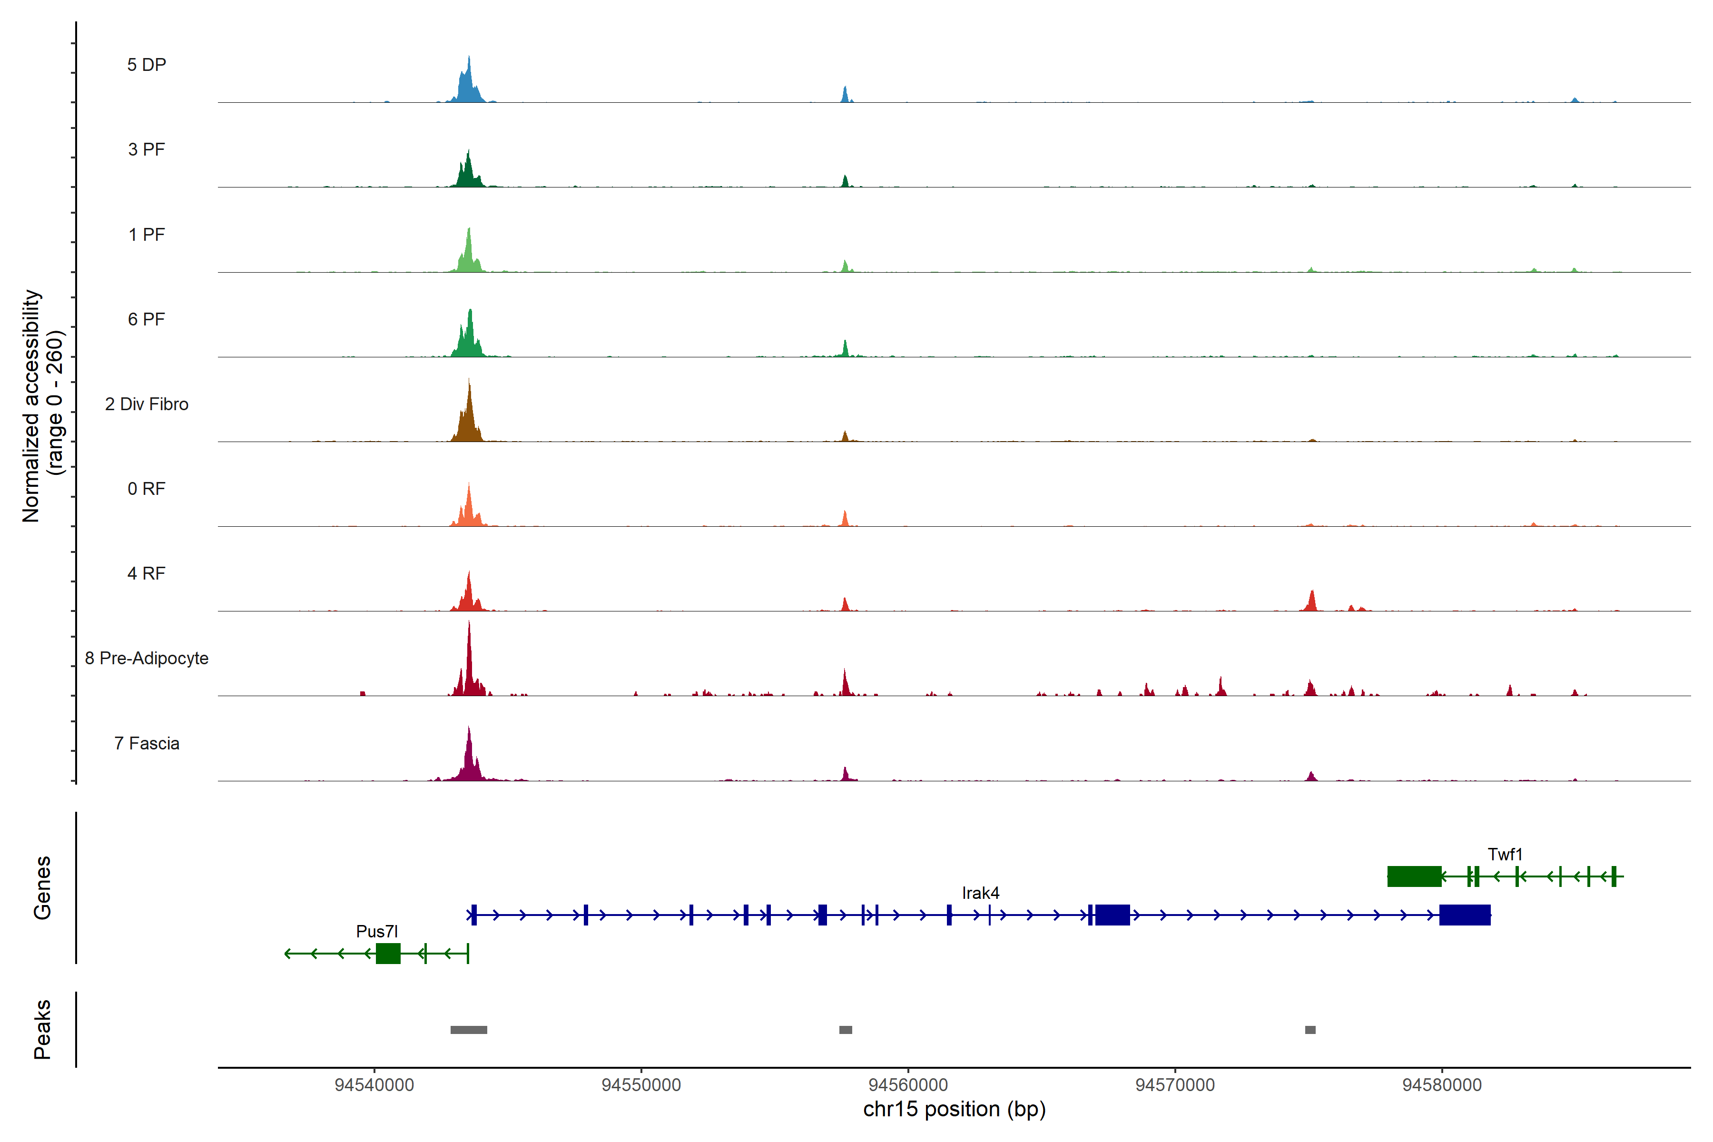Click the 94580000 axis tick label
The image size is (1713, 1142).
tap(1441, 1085)
